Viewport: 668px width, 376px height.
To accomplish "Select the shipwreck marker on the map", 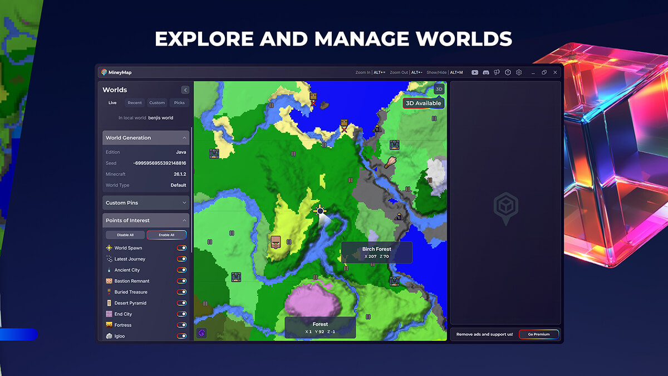I will pos(323,105).
